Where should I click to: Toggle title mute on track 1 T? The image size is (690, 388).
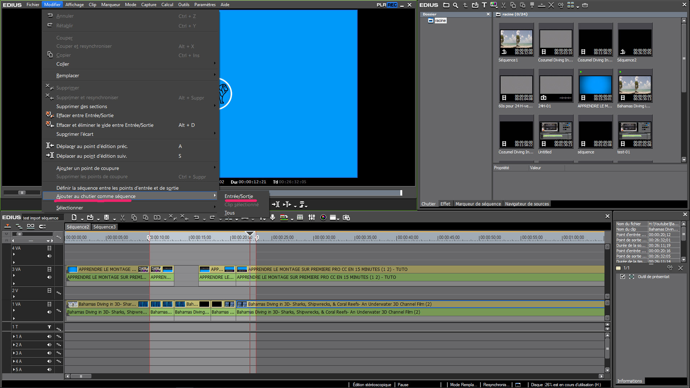pyautogui.click(x=49, y=327)
